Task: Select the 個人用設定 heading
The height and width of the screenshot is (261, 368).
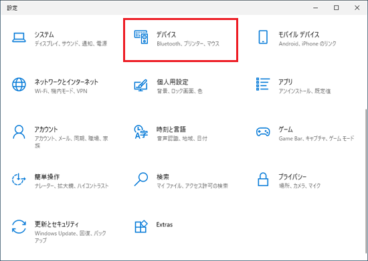Action: 173,82
